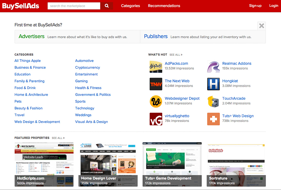Open the Beauty & Fashion category

click(28, 108)
